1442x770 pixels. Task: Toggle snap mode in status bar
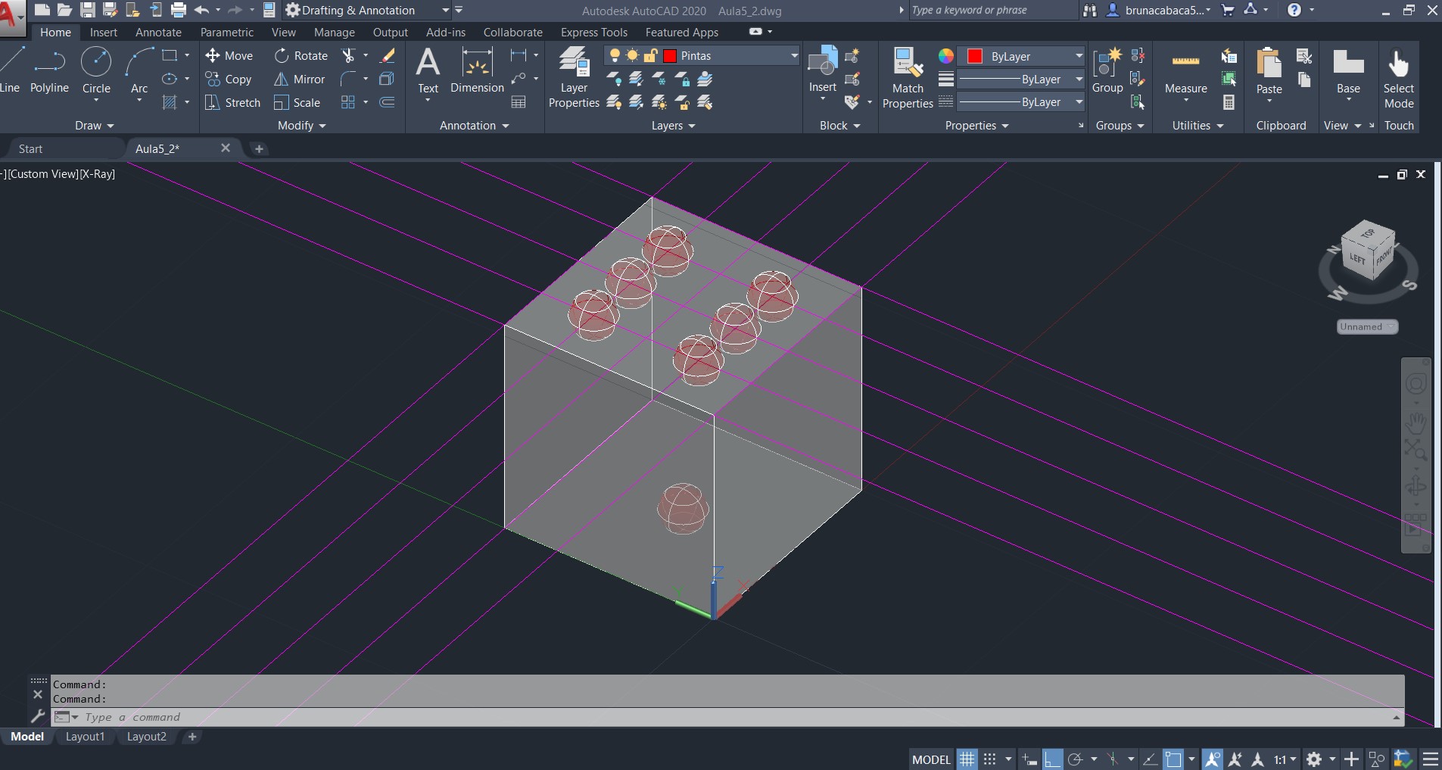click(989, 759)
